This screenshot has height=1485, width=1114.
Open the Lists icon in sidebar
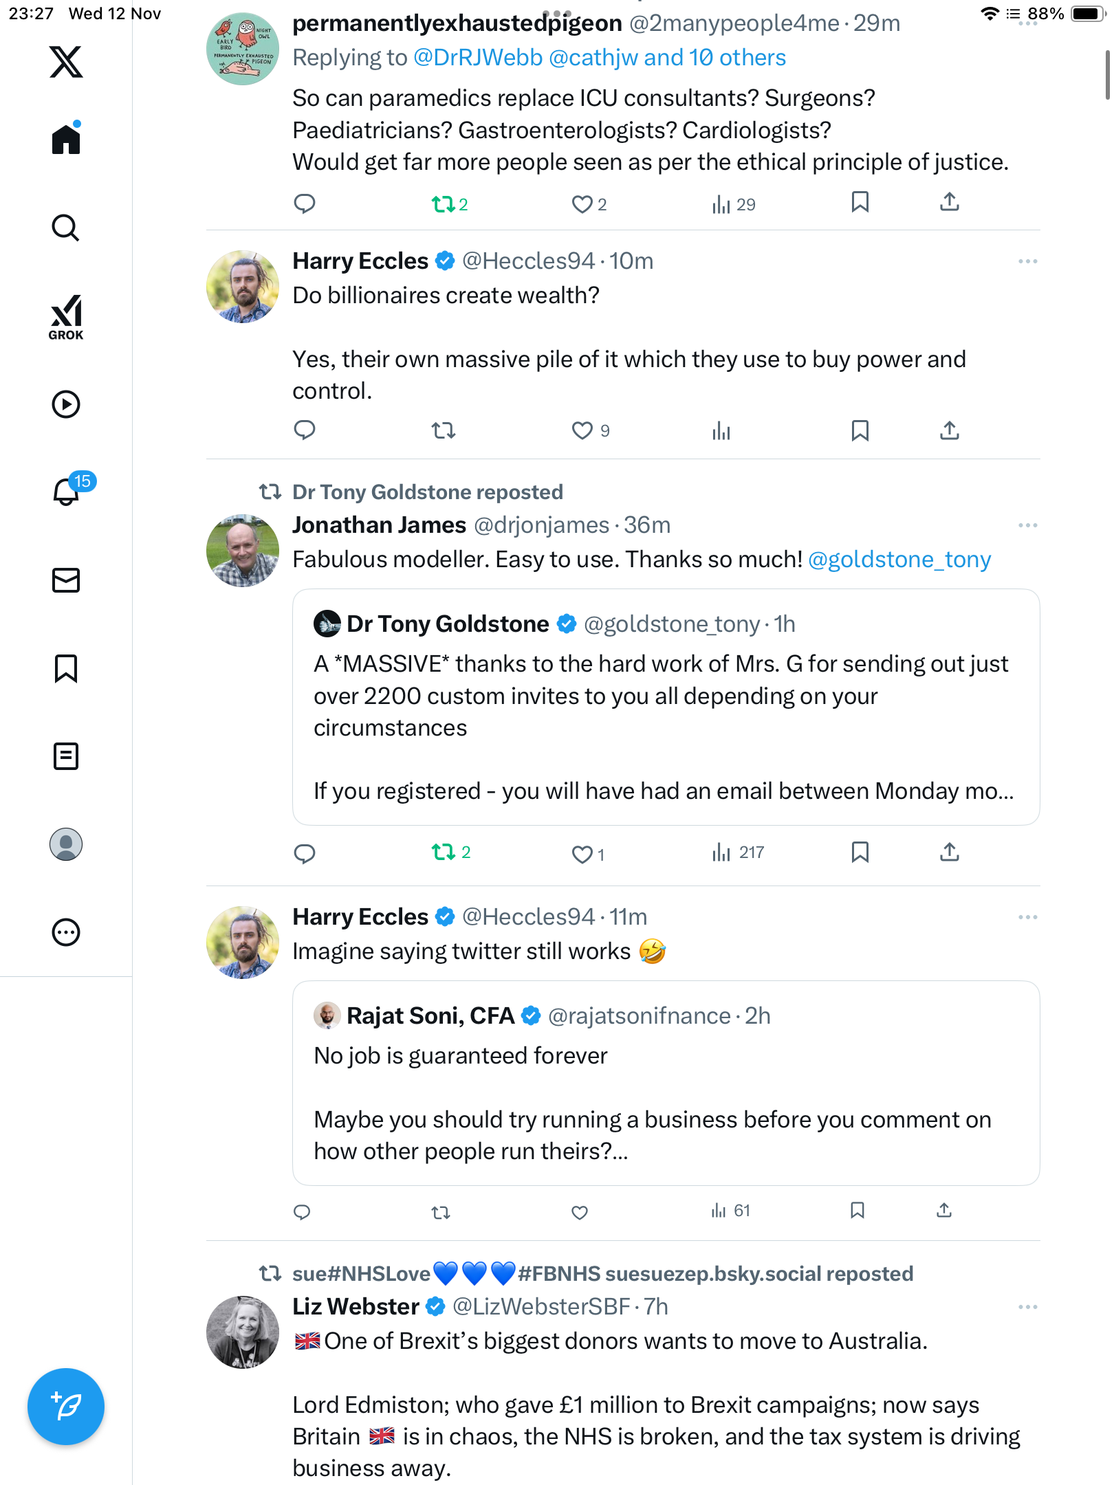66,756
